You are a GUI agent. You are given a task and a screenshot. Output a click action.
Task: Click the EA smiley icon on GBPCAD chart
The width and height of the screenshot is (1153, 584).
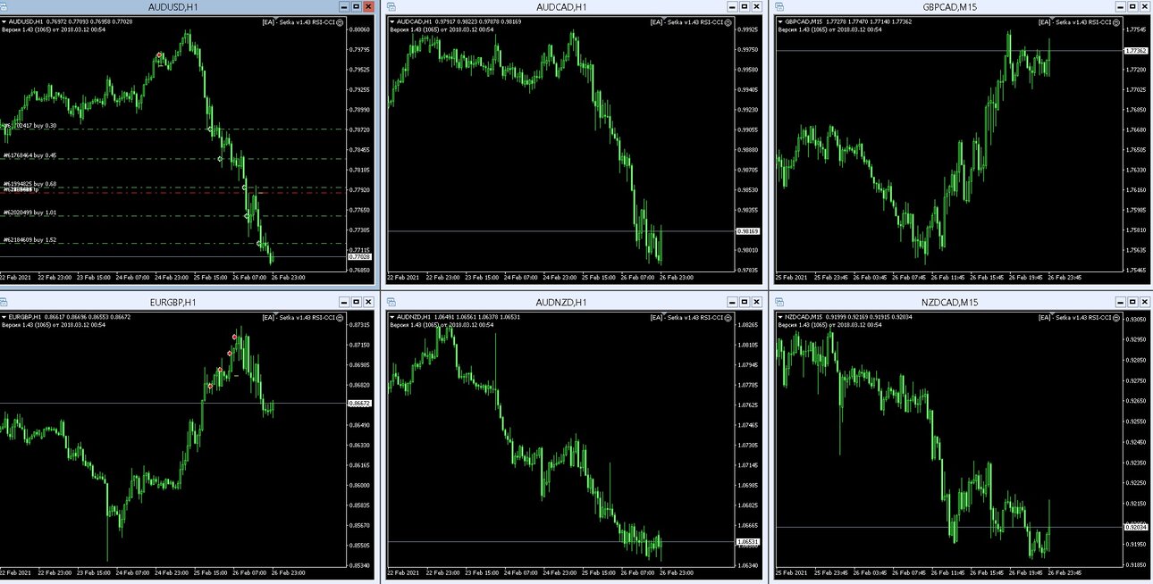click(1115, 21)
